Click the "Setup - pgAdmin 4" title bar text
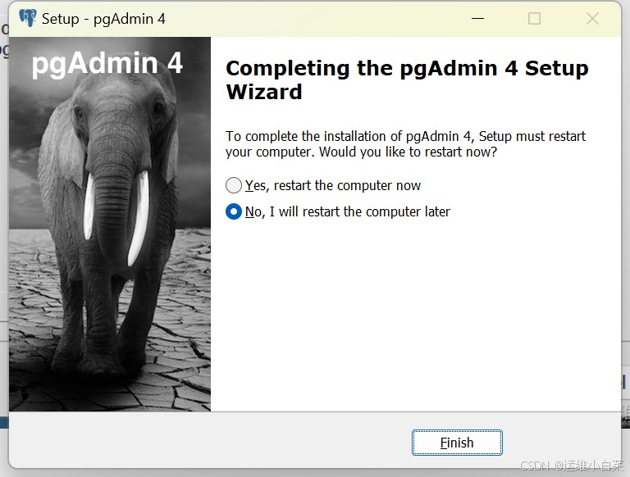 click(103, 18)
